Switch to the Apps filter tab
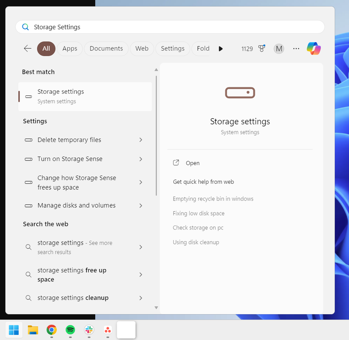This screenshot has height=340, width=349. [x=69, y=48]
